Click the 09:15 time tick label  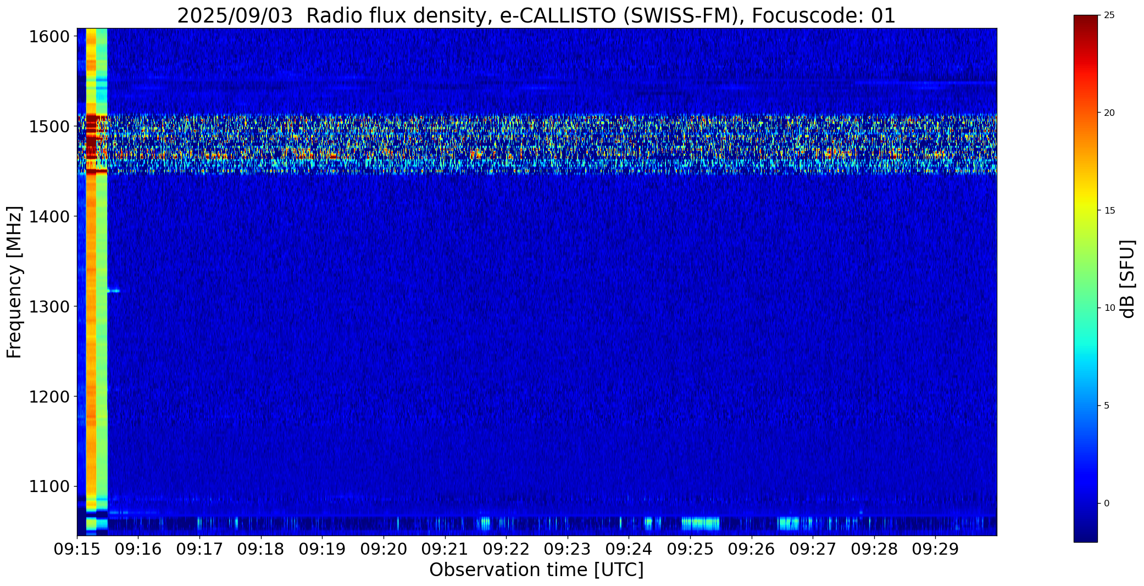point(77,549)
